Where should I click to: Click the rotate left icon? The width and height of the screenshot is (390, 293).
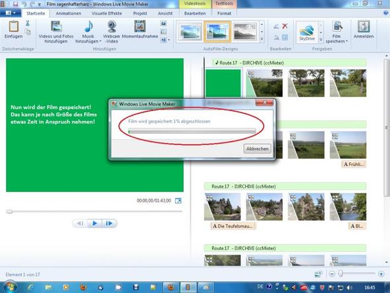[276, 26]
